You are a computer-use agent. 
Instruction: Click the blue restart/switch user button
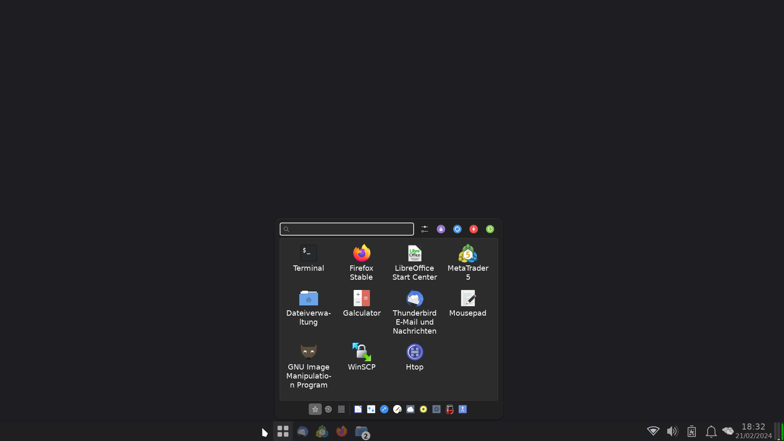tap(457, 229)
